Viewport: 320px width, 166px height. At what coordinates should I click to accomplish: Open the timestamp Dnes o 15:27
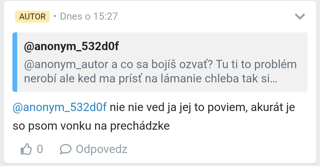[x=89, y=16]
